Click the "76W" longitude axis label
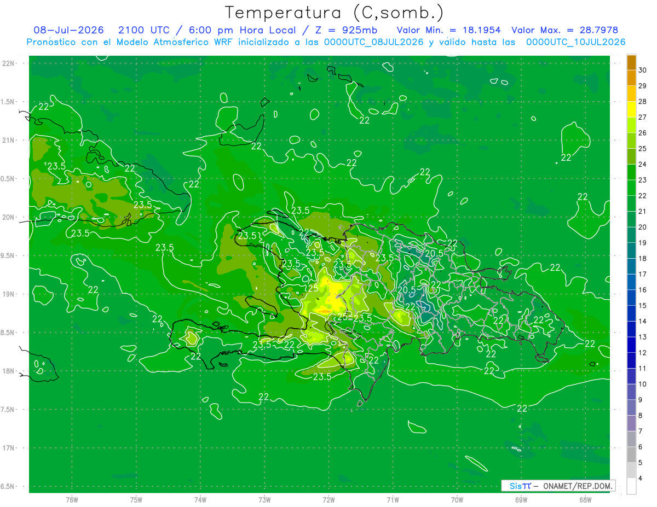This screenshot has width=657, height=507. [72, 499]
